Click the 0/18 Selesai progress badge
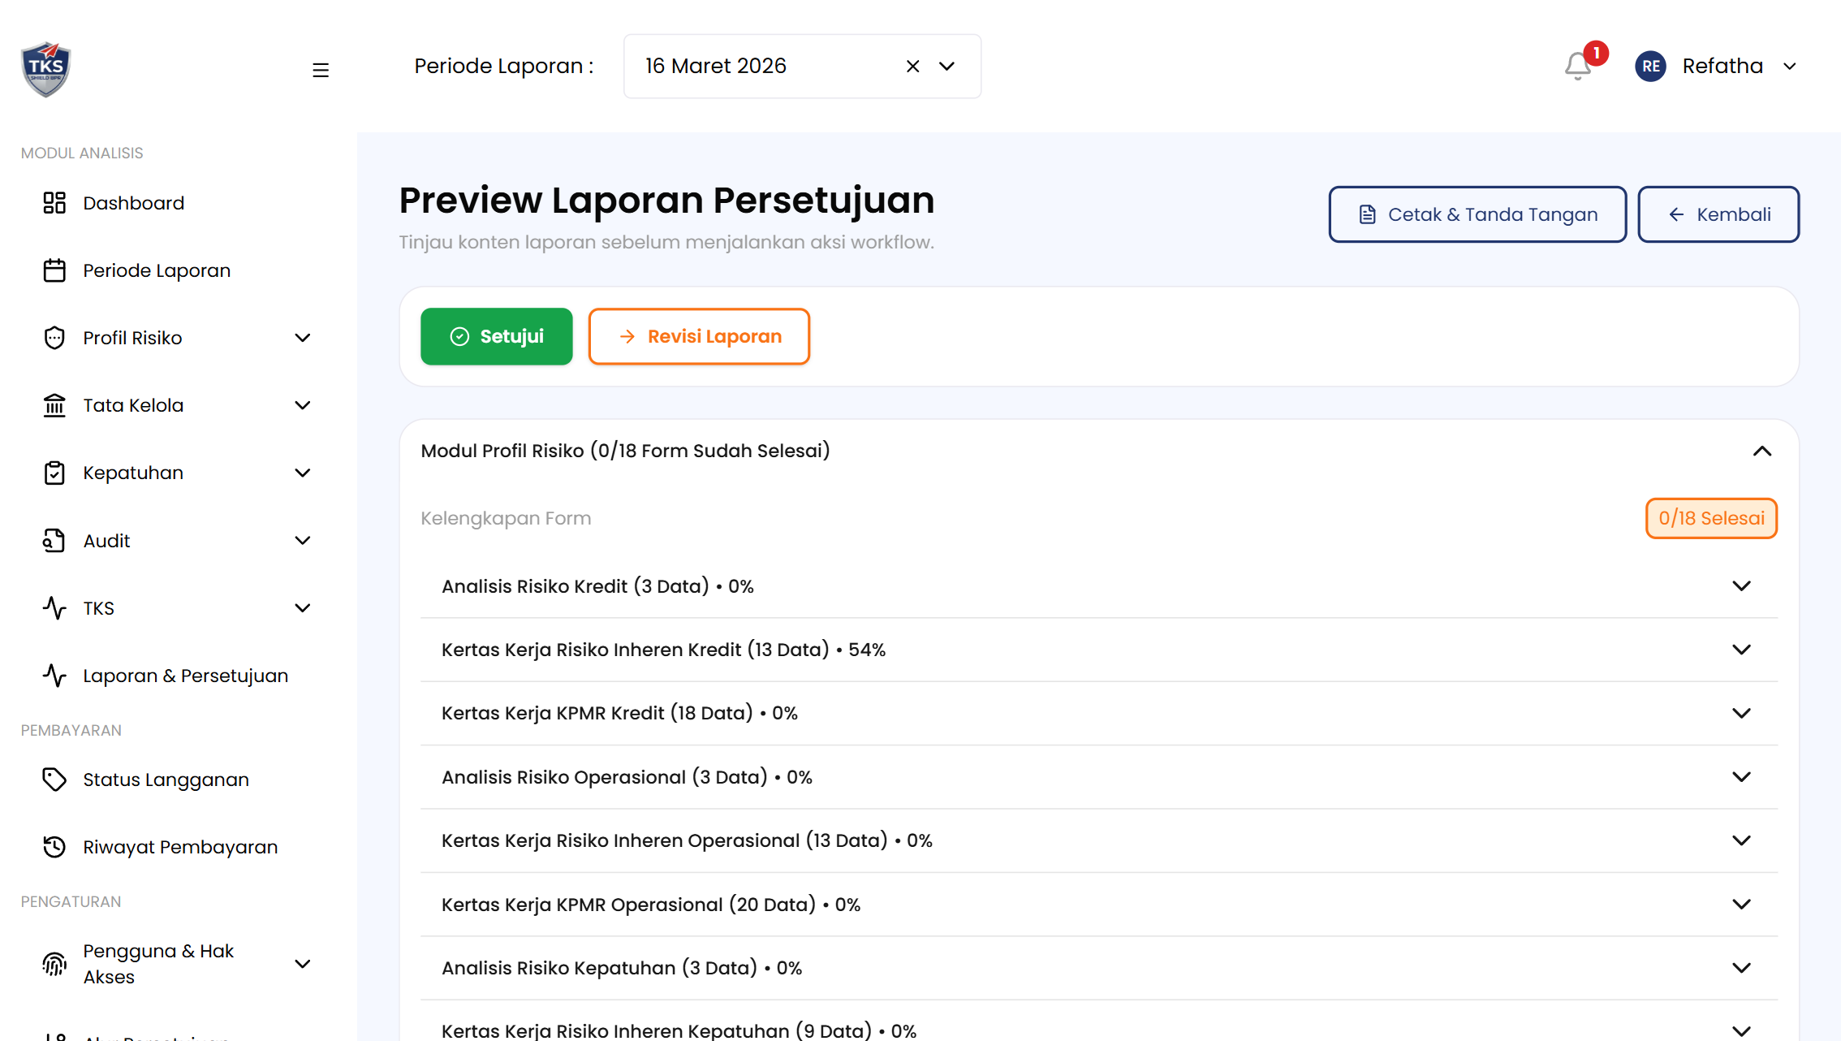The image size is (1841, 1041). [1711, 517]
